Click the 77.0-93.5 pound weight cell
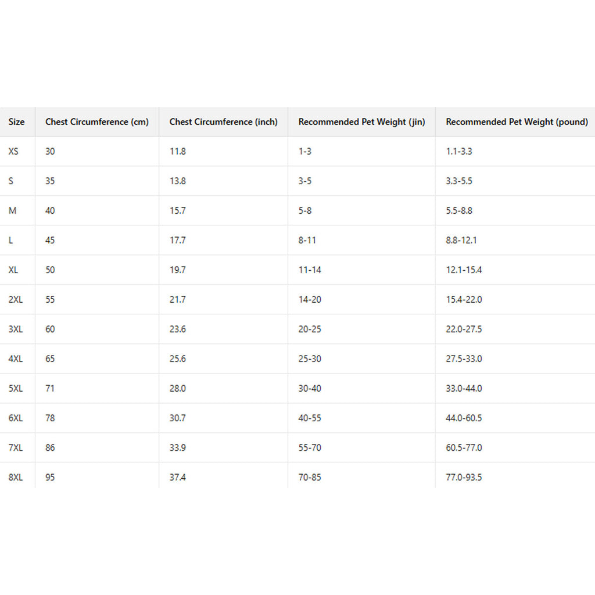The image size is (595, 595). point(464,477)
